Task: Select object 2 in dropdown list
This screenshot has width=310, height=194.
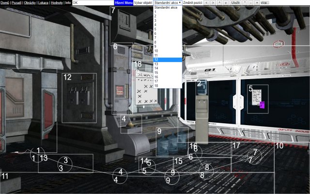Action: pyautogui.click(x=168, y=16)
